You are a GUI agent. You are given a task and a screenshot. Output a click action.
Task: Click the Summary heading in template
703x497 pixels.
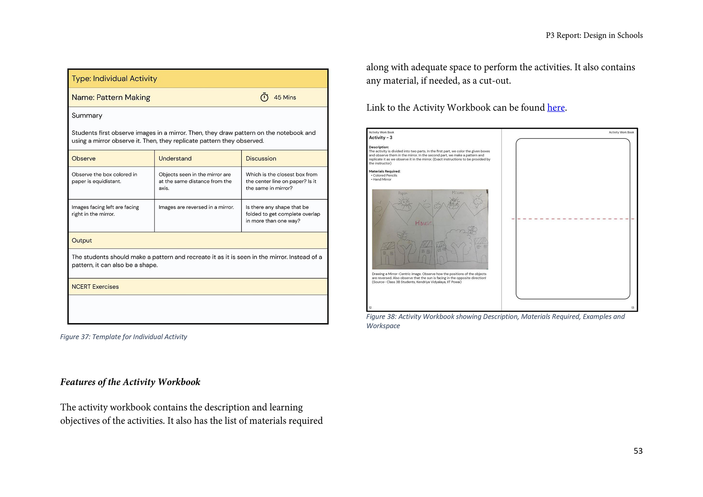[x=87, y=116]
